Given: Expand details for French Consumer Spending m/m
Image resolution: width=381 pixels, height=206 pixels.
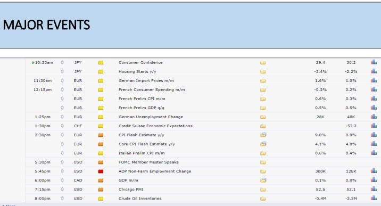Looking at the screenshot, I should pos(263,90).
